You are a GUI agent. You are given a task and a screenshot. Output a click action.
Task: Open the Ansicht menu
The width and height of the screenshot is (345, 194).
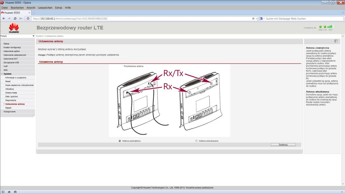coord(31,8)
